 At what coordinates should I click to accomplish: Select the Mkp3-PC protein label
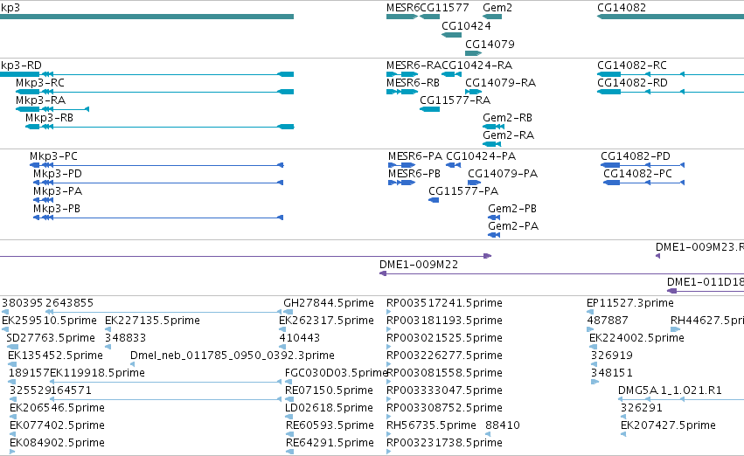(53, 156)
